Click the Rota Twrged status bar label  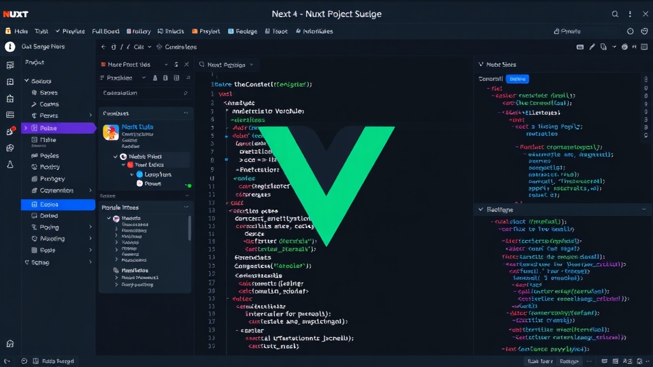(x=58, y=361)
